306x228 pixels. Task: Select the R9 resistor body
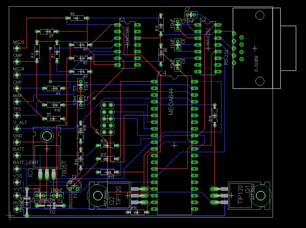[77, 18]
